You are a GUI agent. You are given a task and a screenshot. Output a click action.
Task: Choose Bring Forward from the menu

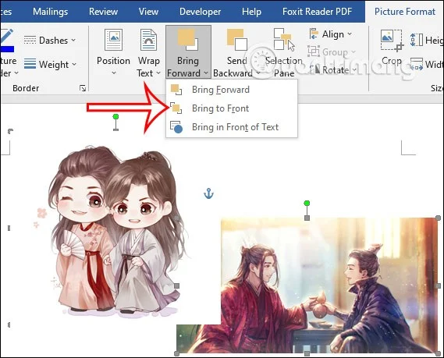click(x=232, y=90)
